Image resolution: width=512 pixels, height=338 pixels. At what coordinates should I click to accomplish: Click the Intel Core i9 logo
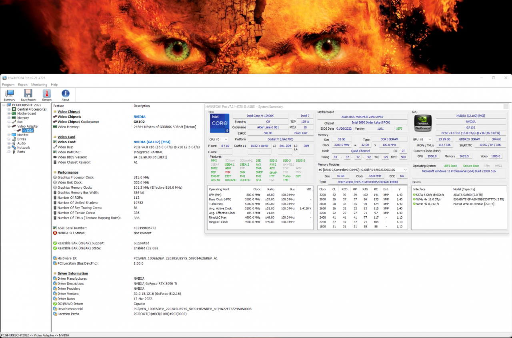pos(220,123)
